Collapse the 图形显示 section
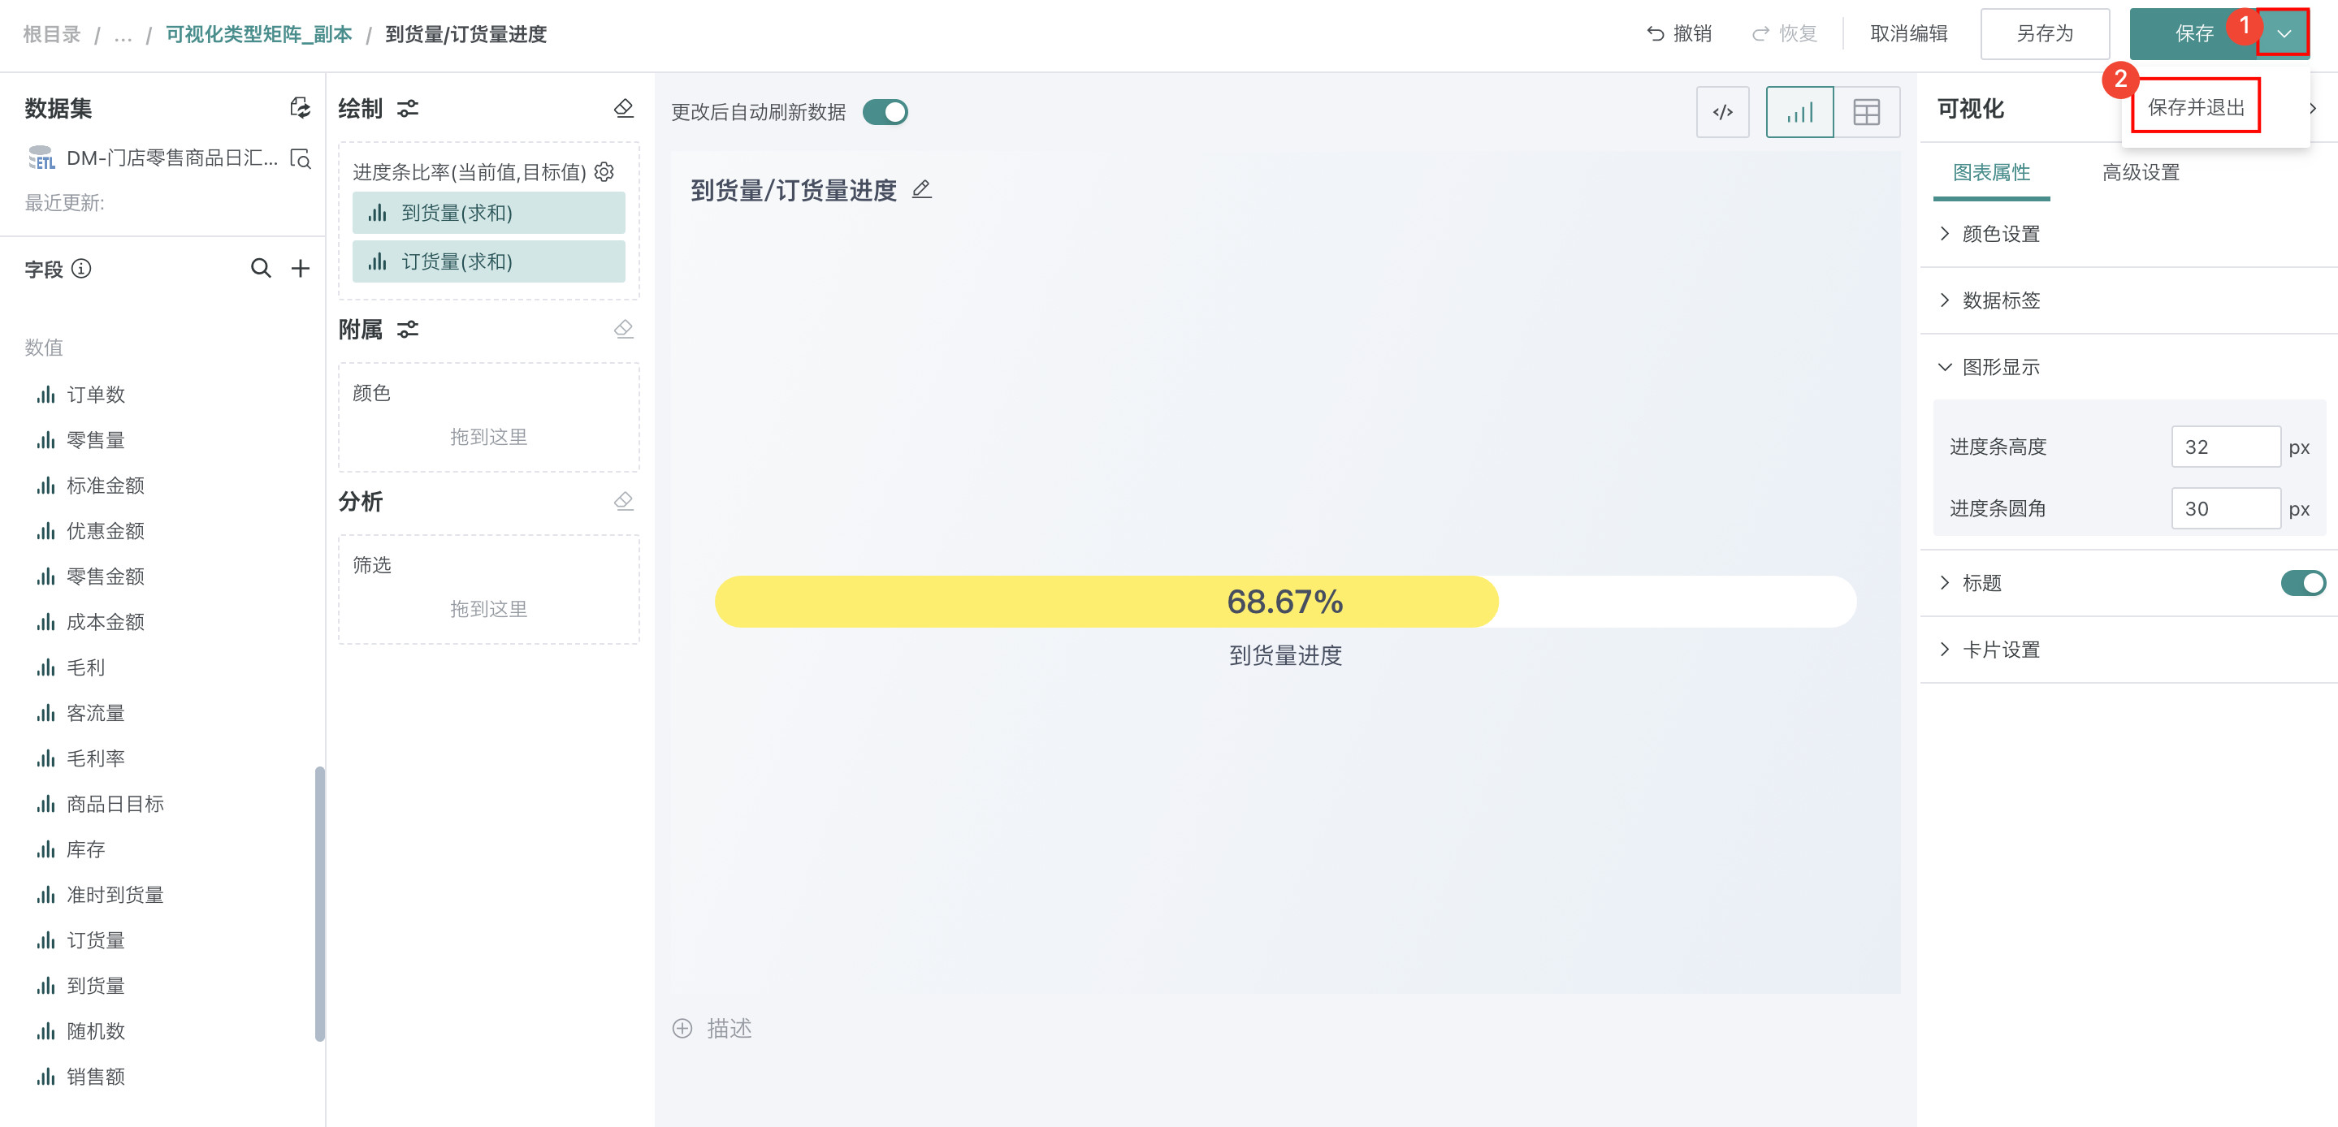Image resolution: width=2338 pixels, height=1127 pixels. coord(2000,368)
